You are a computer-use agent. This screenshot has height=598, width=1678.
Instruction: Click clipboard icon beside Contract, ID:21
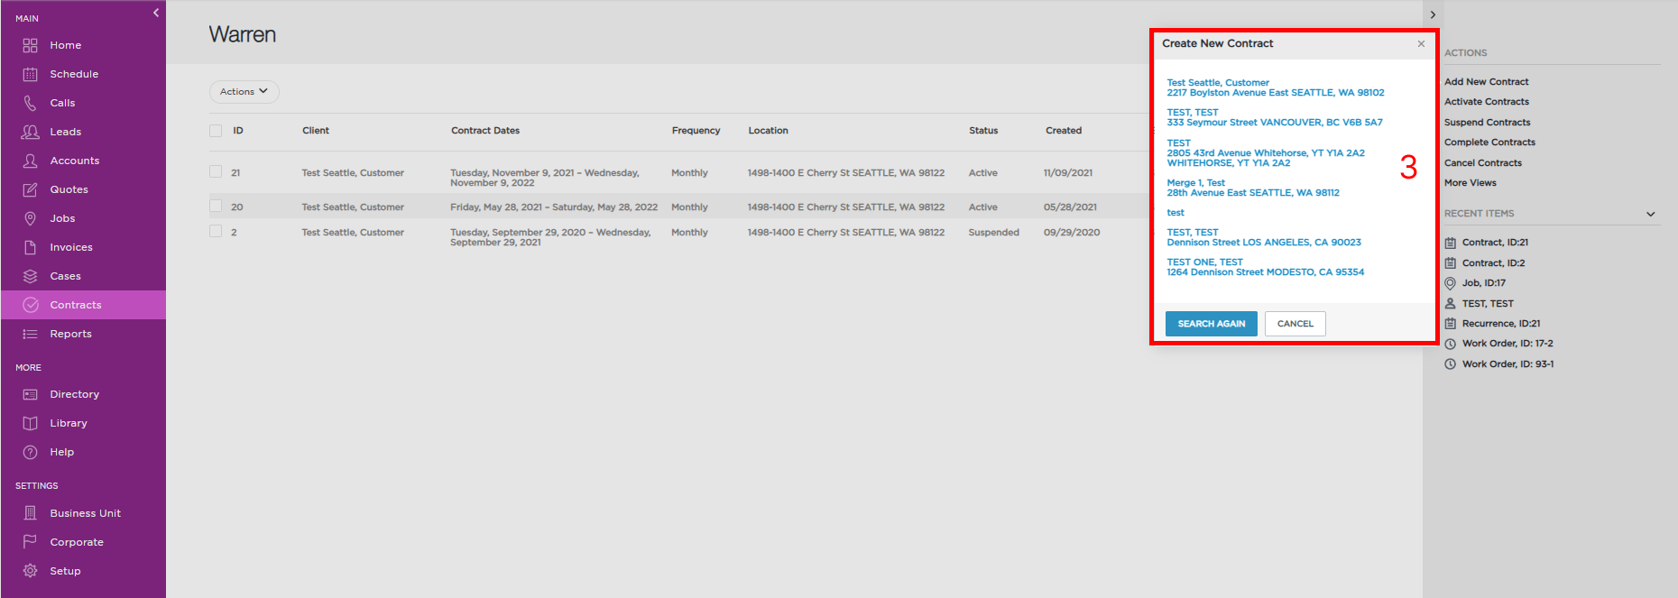click(1451, 243)
